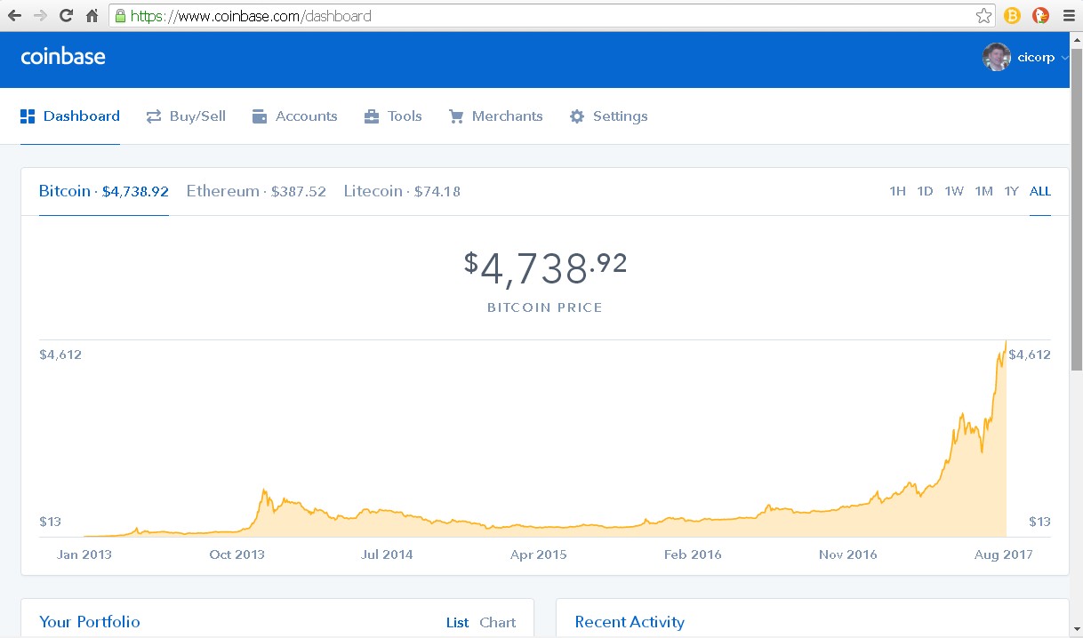The height and width of the screenshot is (638, 1083).
Task: Click the Oct 2013 axis label
Action: point(237,554)
